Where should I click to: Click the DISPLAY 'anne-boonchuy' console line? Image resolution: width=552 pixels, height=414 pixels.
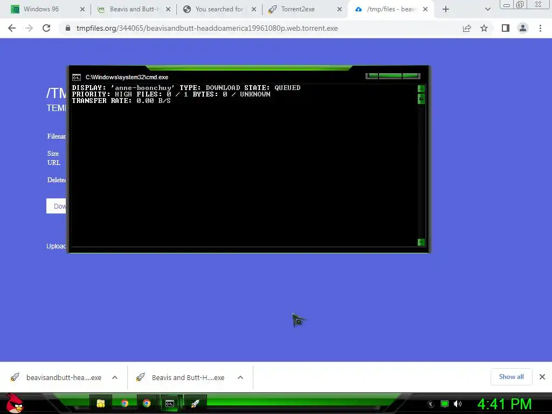click(x=186, y=88)
